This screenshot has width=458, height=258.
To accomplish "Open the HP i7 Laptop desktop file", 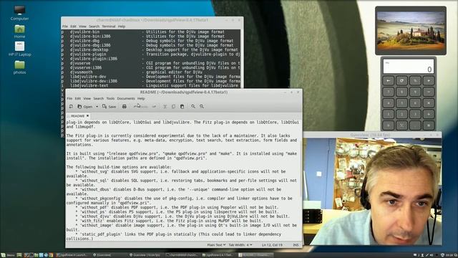I will 19,49.
